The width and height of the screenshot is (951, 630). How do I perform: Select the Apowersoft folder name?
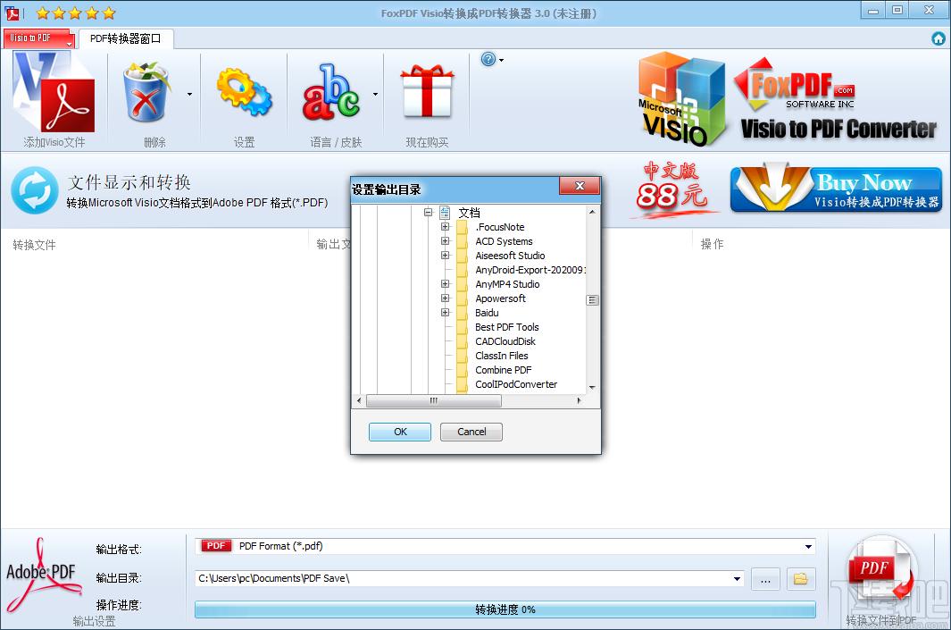(x=500, y=298)
